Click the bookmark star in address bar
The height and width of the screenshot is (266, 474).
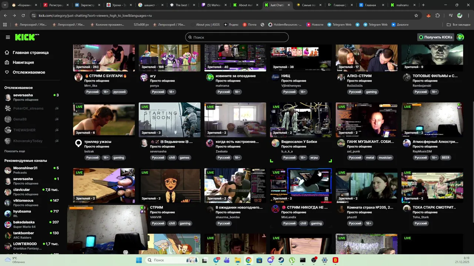point(416,16)
